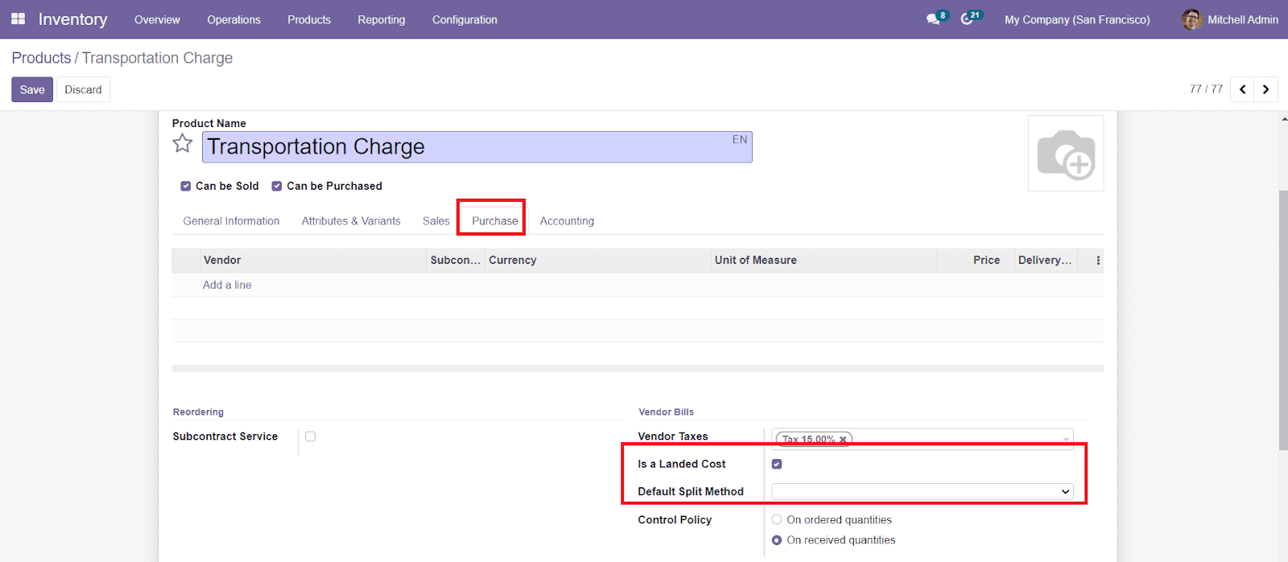Sort by Vendor column header
The height and width of the screenshot is (562, 1288).
pyautogui.click(x=313, y=260)
